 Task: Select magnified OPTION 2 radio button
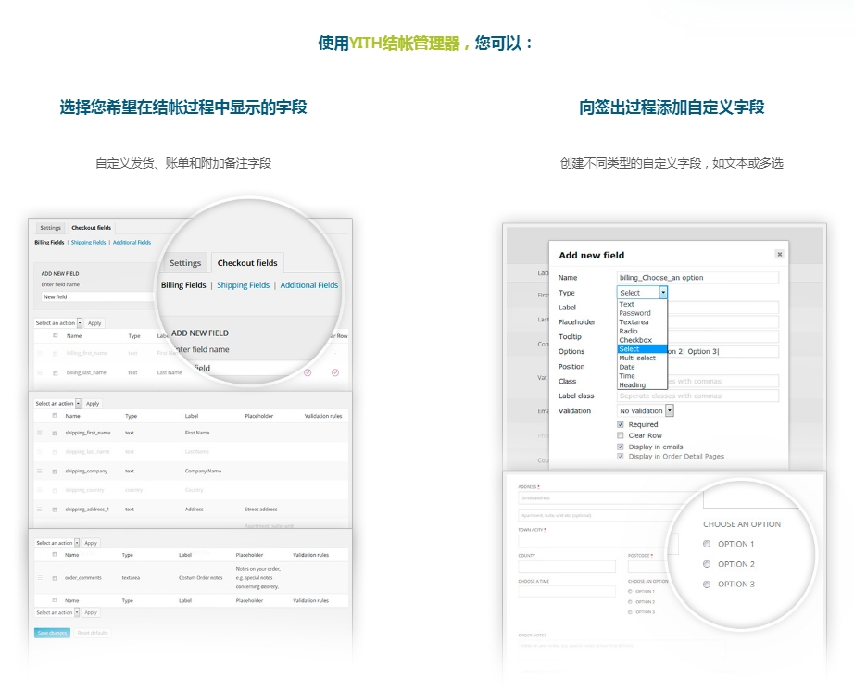[707, 564]
